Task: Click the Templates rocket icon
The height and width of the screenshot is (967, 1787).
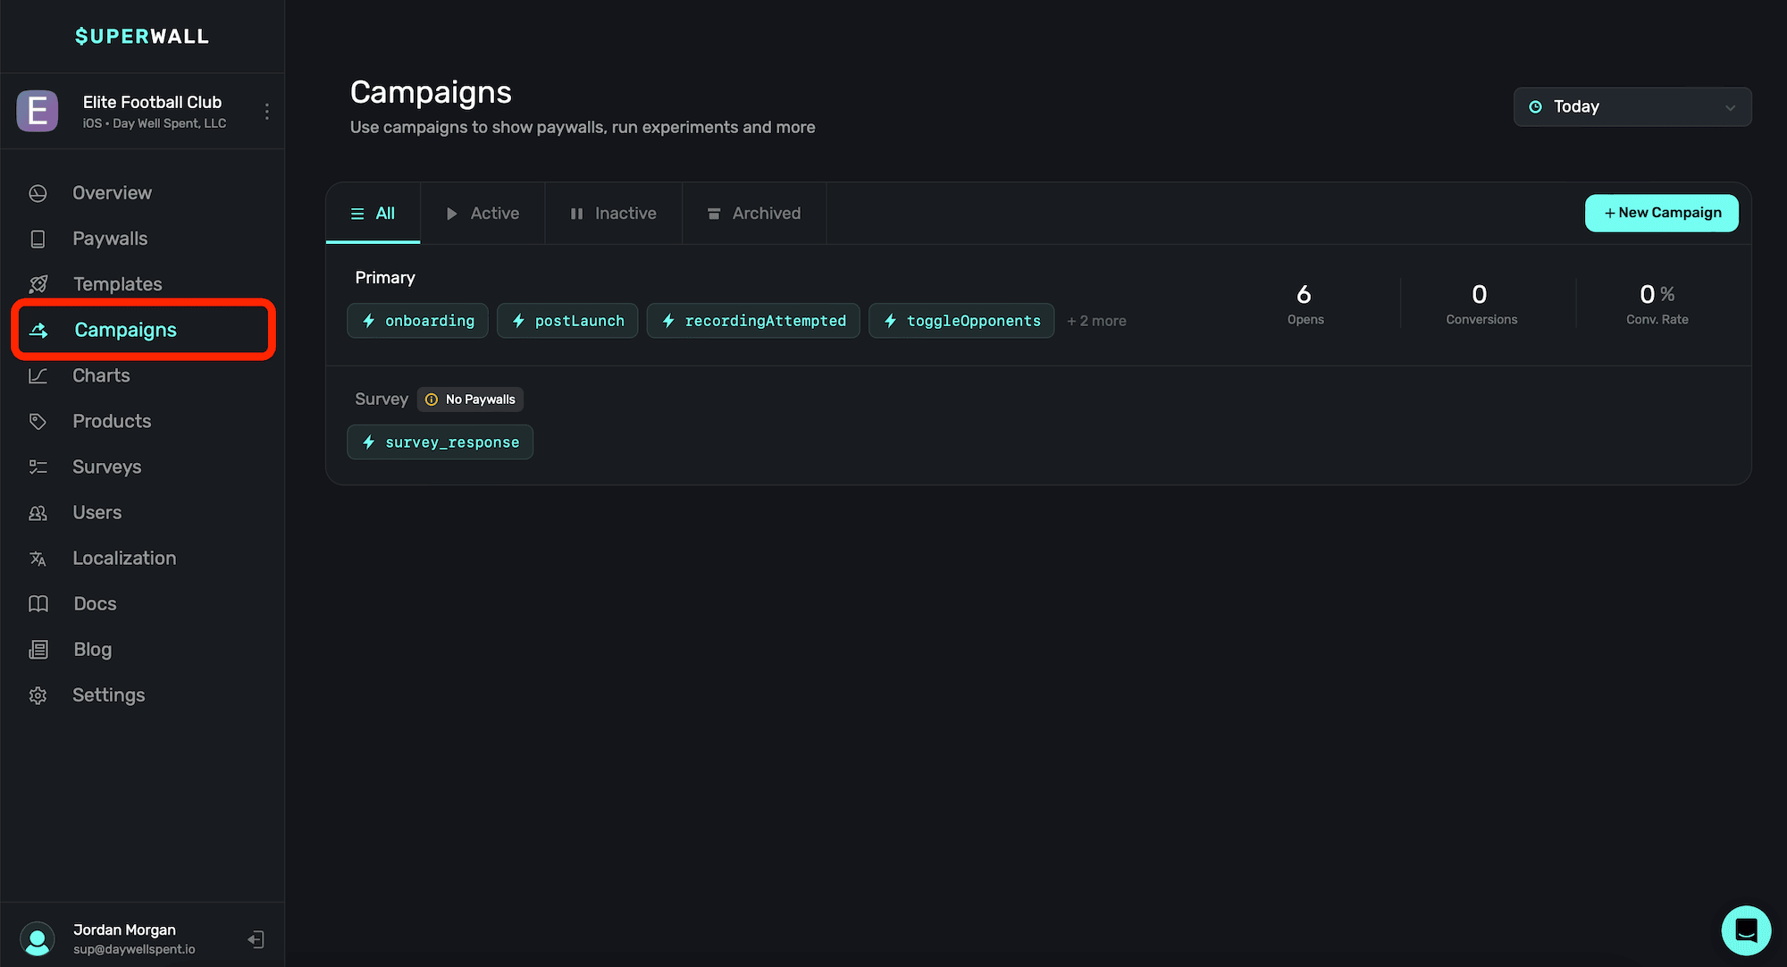Action: (x=38, y=284)
